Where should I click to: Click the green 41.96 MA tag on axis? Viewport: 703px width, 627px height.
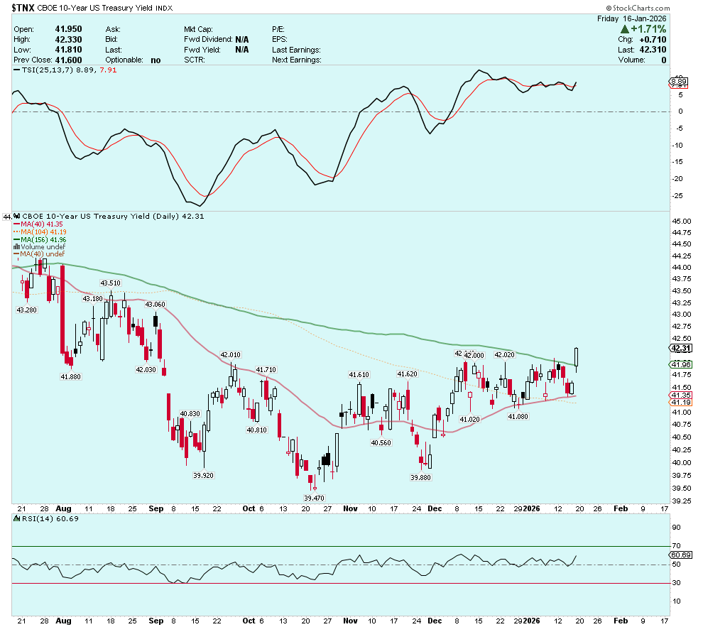point(680,364)
